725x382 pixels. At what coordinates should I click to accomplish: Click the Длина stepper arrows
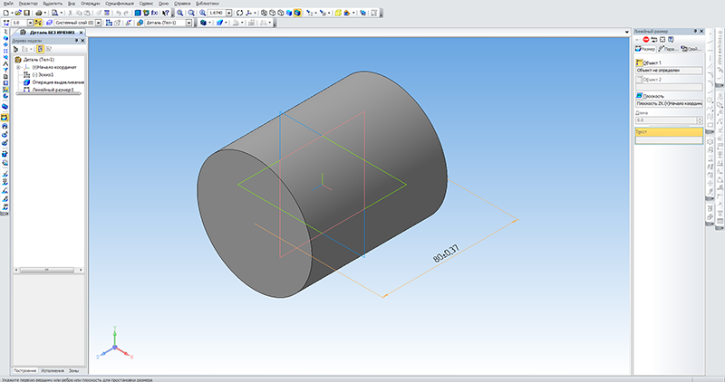[x=700, y=120]
